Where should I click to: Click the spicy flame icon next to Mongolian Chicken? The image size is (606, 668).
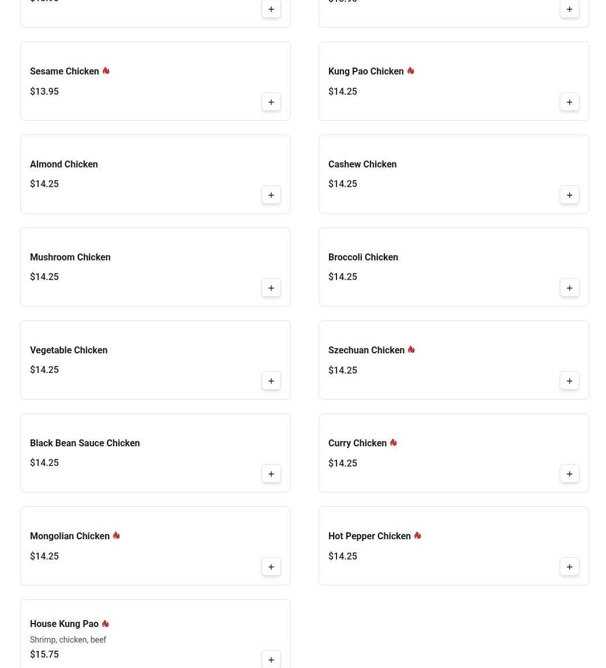(x=116, y=536)
